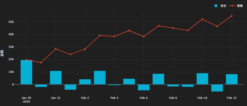Click the Feb 6 x-axis label
The height and width of the screenshot is (106, 247).
coord(144,98)
